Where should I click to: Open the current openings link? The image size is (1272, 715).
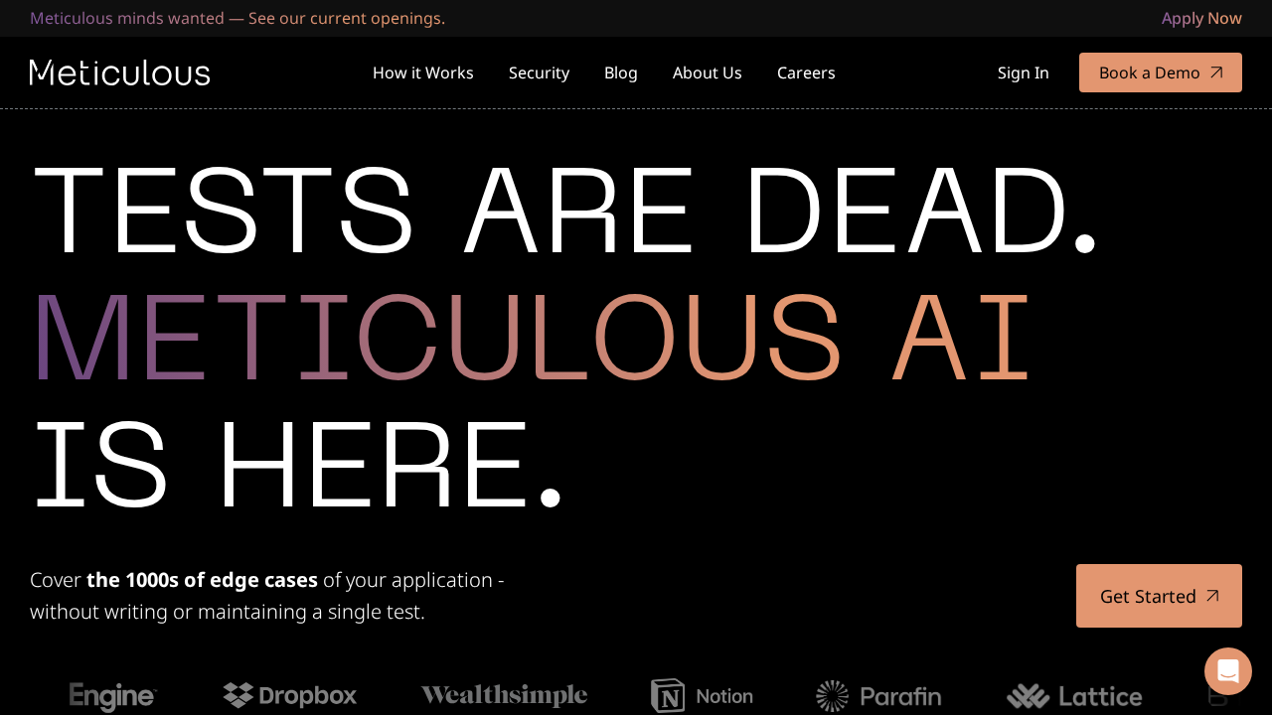346,17
